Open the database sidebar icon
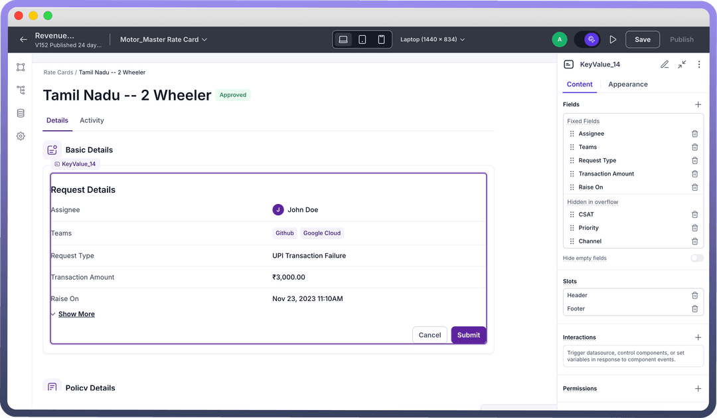The width and height of the screenshot is (717, 418). [21, 113]
